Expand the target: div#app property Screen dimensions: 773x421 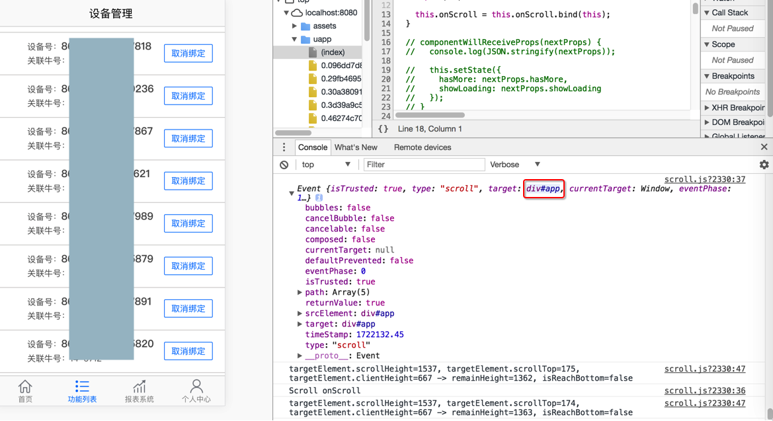coord(300,325)
